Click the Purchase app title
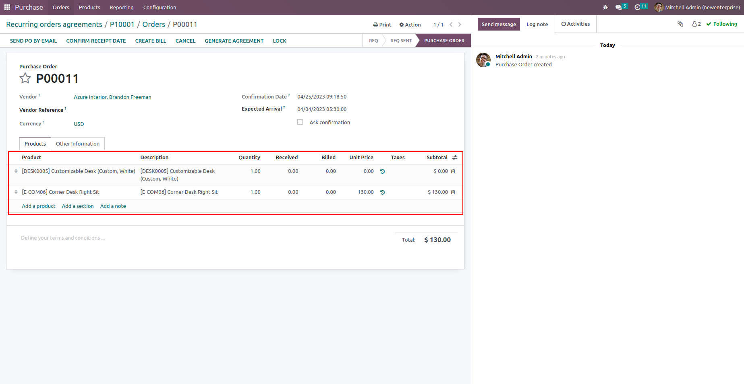 tap(29, 7)
